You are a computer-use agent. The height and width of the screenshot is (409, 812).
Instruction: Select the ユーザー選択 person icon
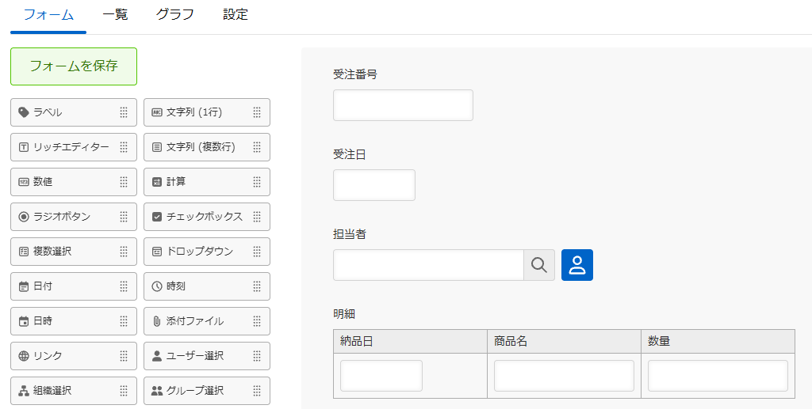click(157, 356)
